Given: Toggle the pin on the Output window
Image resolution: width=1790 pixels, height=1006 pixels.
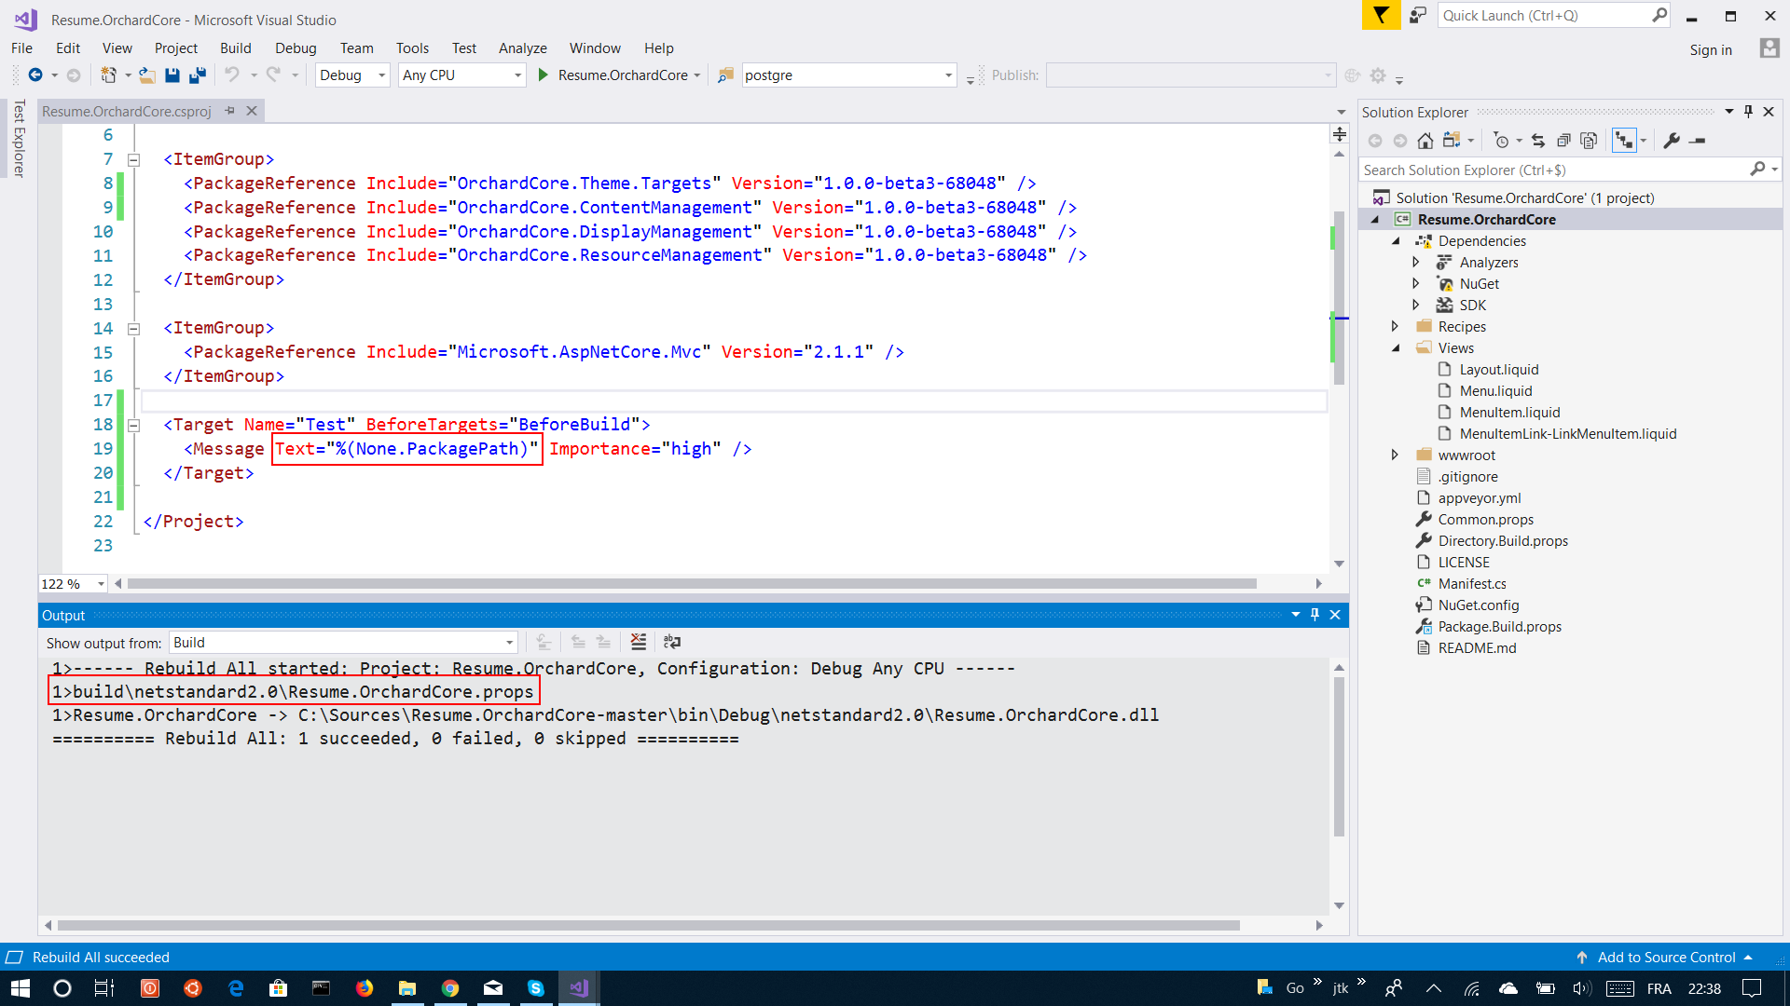Looking at the screenshot, I should [x=1315, y=615].
